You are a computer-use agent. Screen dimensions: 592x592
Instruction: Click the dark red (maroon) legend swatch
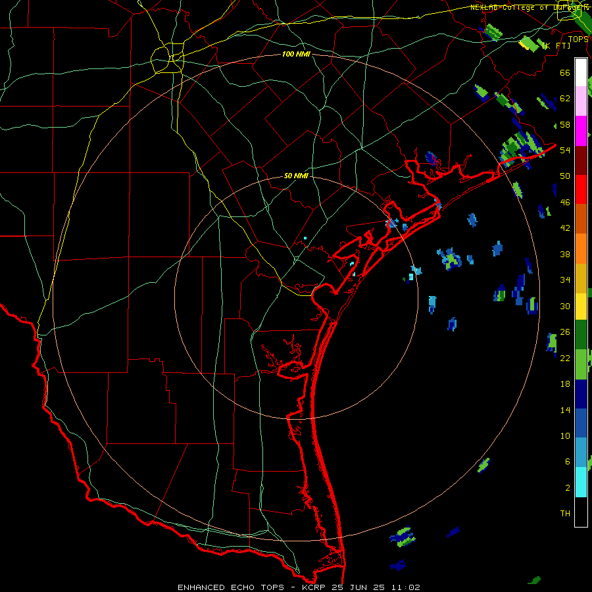point(581,160)
